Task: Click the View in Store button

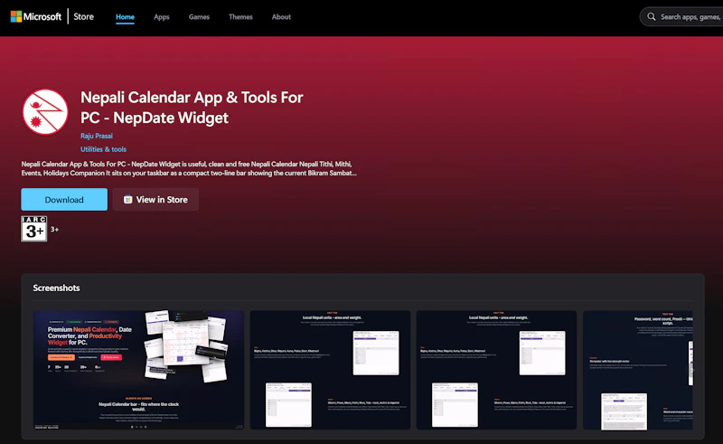Action: click(155, 199)
